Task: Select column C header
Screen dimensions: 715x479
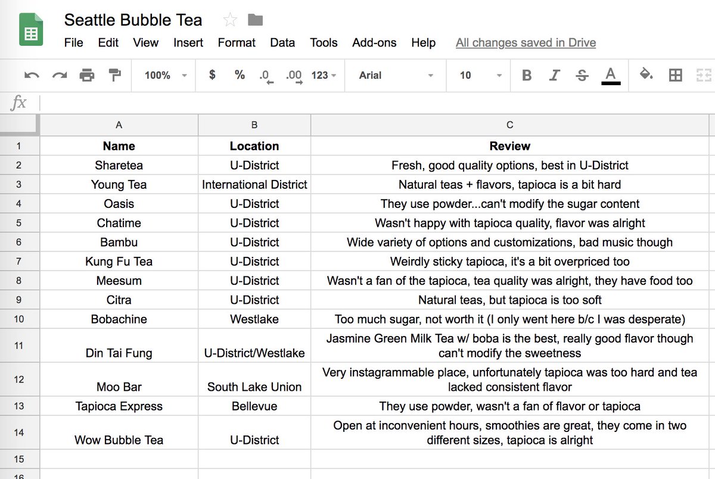Action: (510, 125)
